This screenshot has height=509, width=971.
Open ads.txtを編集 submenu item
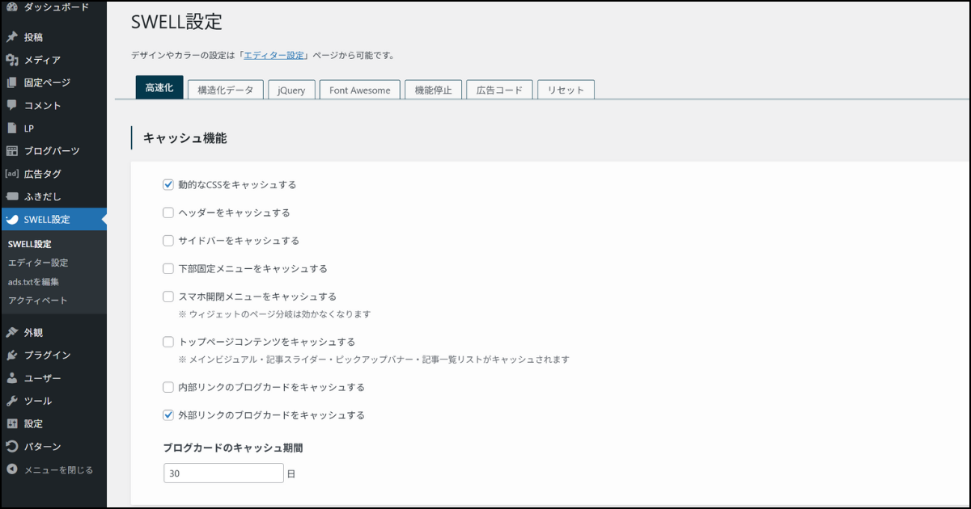(x=33, y=282)
